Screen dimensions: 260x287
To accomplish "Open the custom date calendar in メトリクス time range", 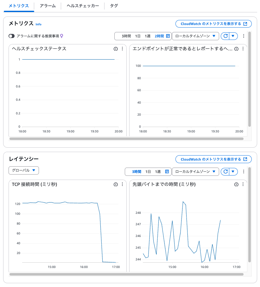I will [168, 36].
